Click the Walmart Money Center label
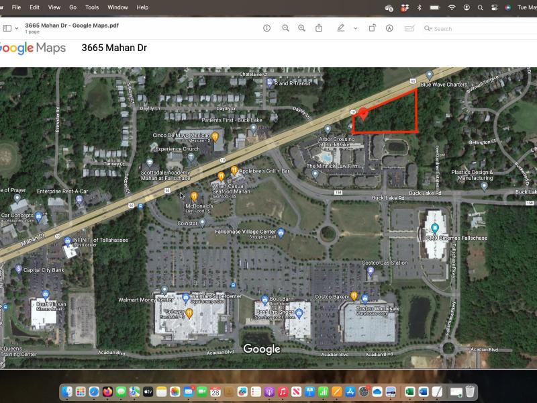Viewport: 537px width, 403px height. coord(146,300)
